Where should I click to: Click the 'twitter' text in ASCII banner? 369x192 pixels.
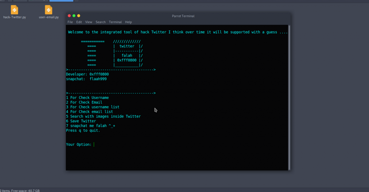[127, 46]
